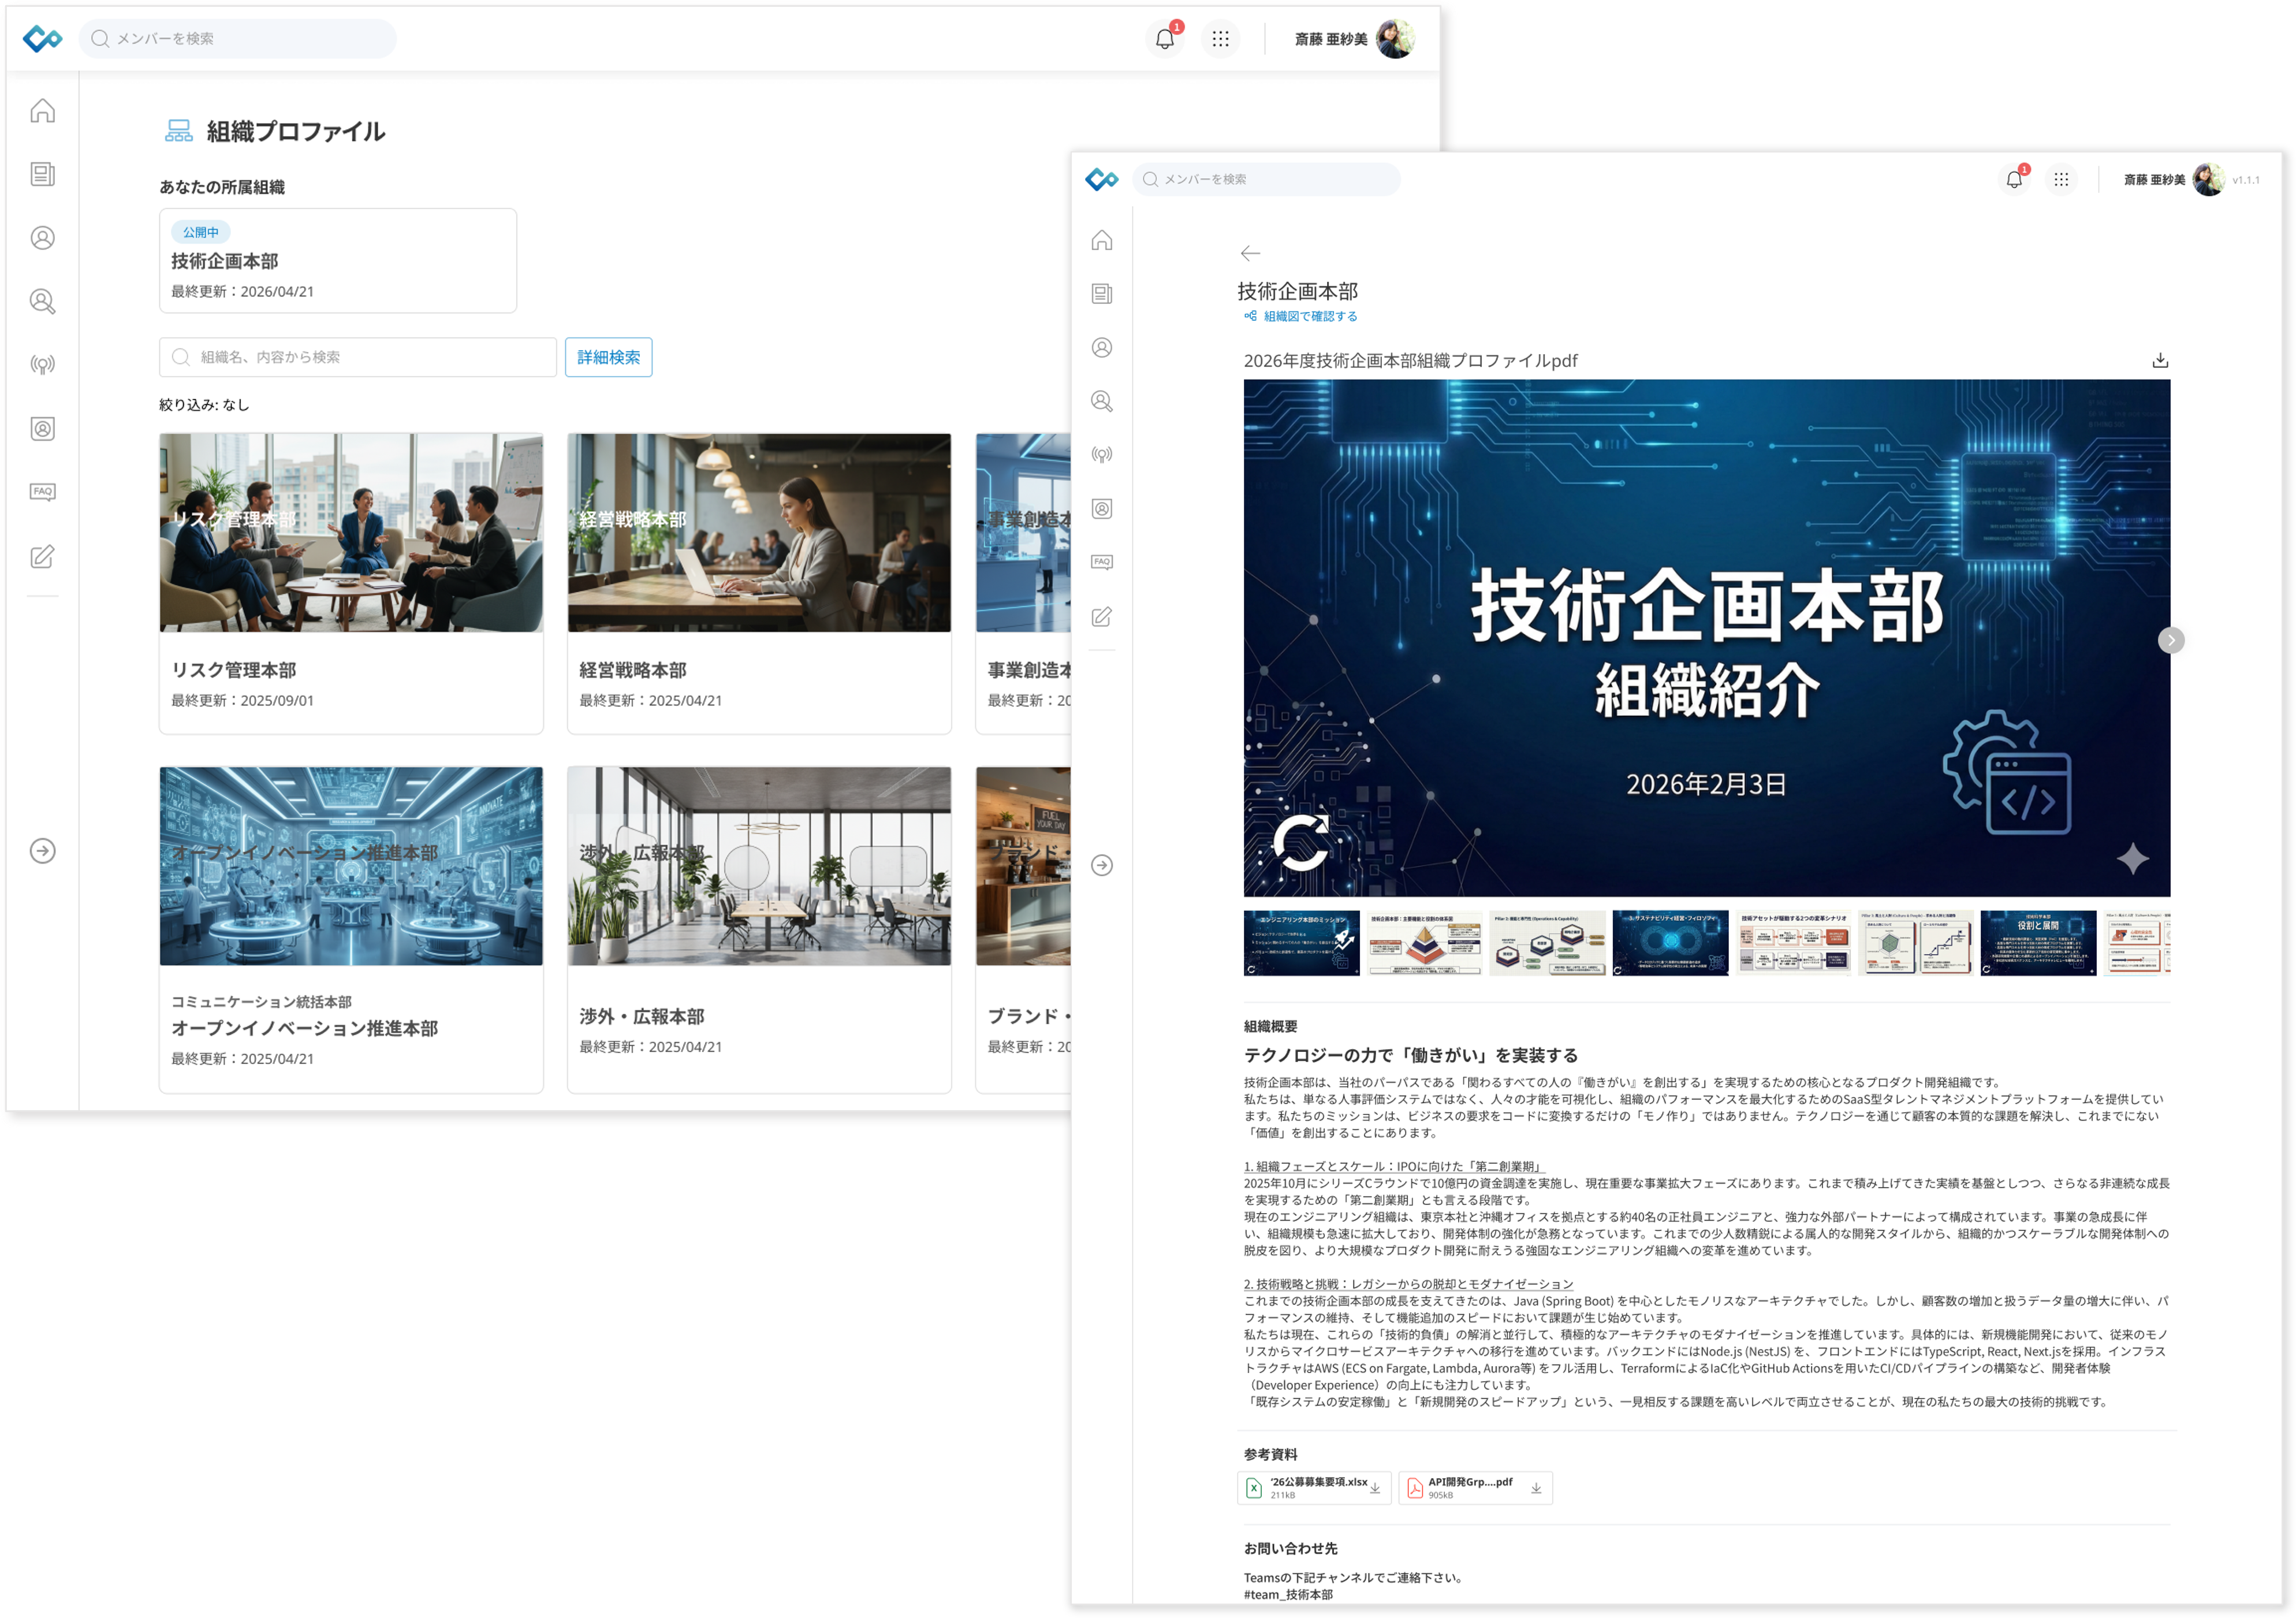The image size is (2296, 1618).
Task: Click the home icon in left sidebar
Action: pyautogui.click(x=42, y=110)
